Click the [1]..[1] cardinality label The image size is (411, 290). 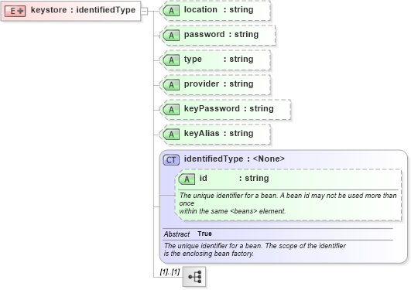coord(170,272)
